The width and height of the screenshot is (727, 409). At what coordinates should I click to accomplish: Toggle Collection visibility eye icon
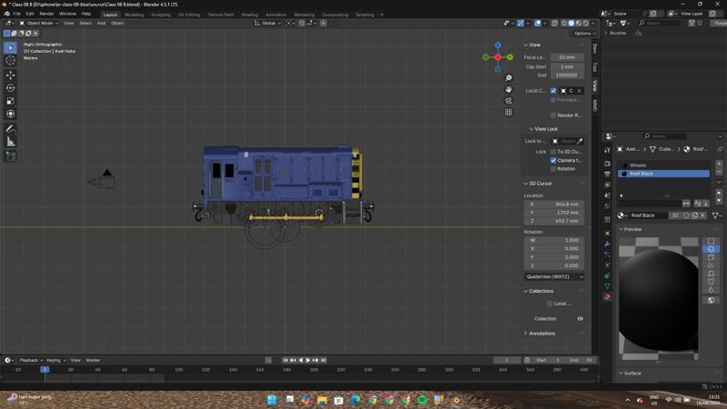coord(580,319)
